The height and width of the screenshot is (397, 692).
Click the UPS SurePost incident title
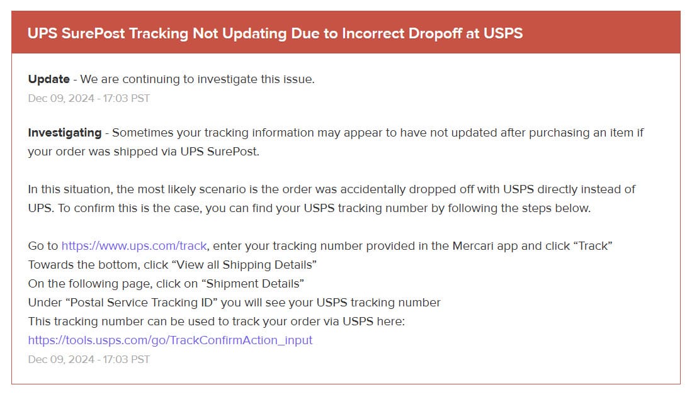(x=275, y=33)
